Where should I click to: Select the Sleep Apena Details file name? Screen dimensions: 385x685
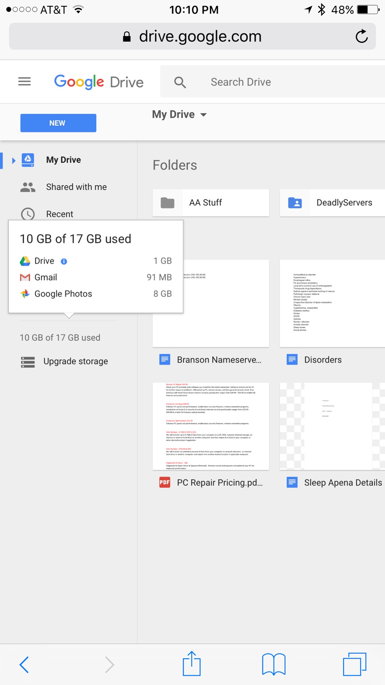click(343, 483)
